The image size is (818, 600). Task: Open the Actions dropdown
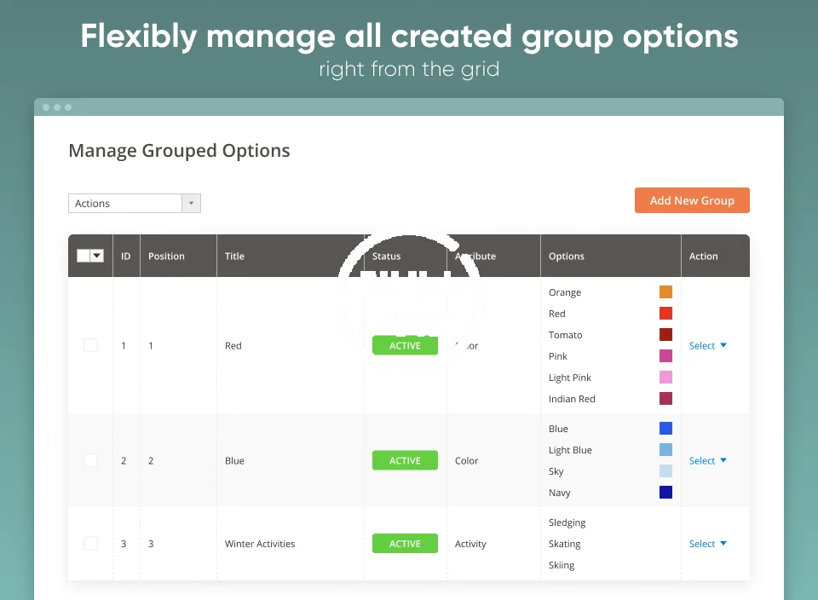134,204
